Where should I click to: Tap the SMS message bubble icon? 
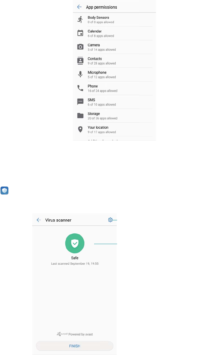(80, 102)
